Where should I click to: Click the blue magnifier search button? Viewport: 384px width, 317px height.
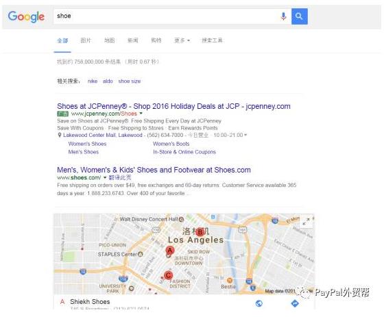point(299,16)
